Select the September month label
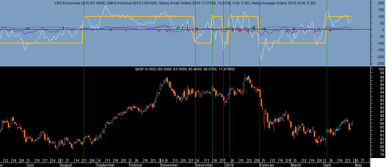This screenshot has height=167, width=392. (106, 165)
